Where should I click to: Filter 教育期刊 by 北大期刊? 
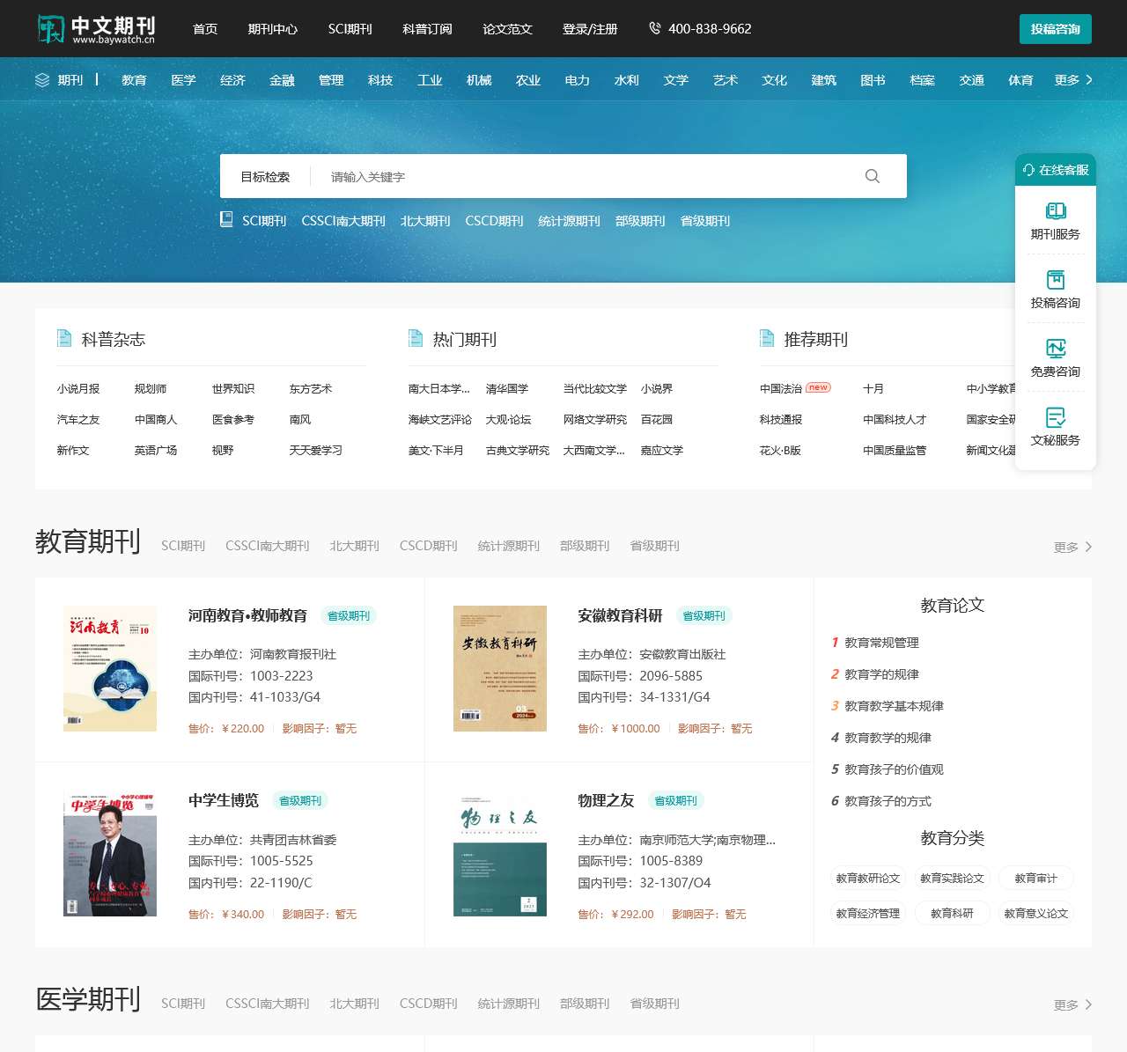coord(354,546)
